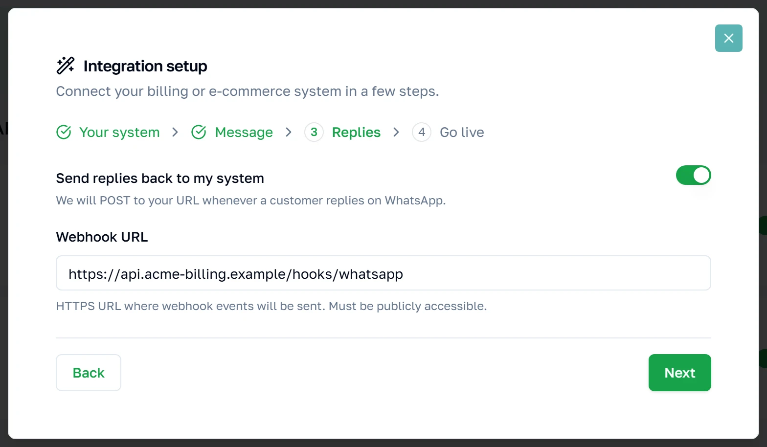Jump to the Go live step
Viewport: 767px width, 447px height.
(462, 132)
